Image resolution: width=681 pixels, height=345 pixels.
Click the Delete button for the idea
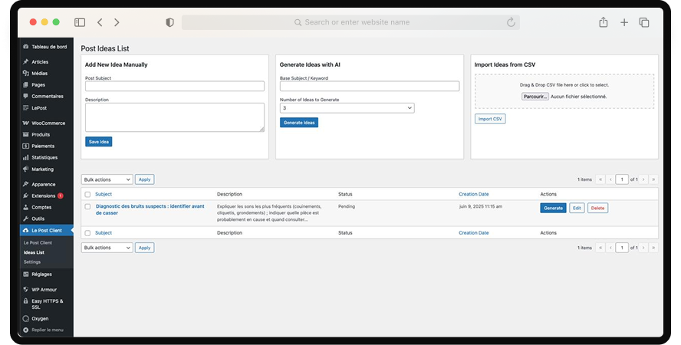pyautogui.click(x=597, y=208)
